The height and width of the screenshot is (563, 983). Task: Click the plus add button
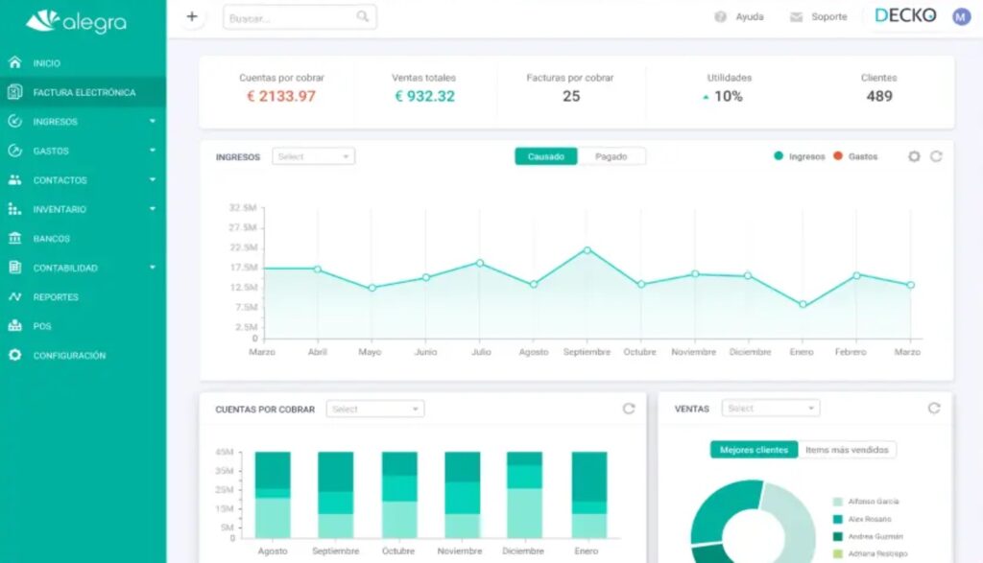tap(192, 17)
